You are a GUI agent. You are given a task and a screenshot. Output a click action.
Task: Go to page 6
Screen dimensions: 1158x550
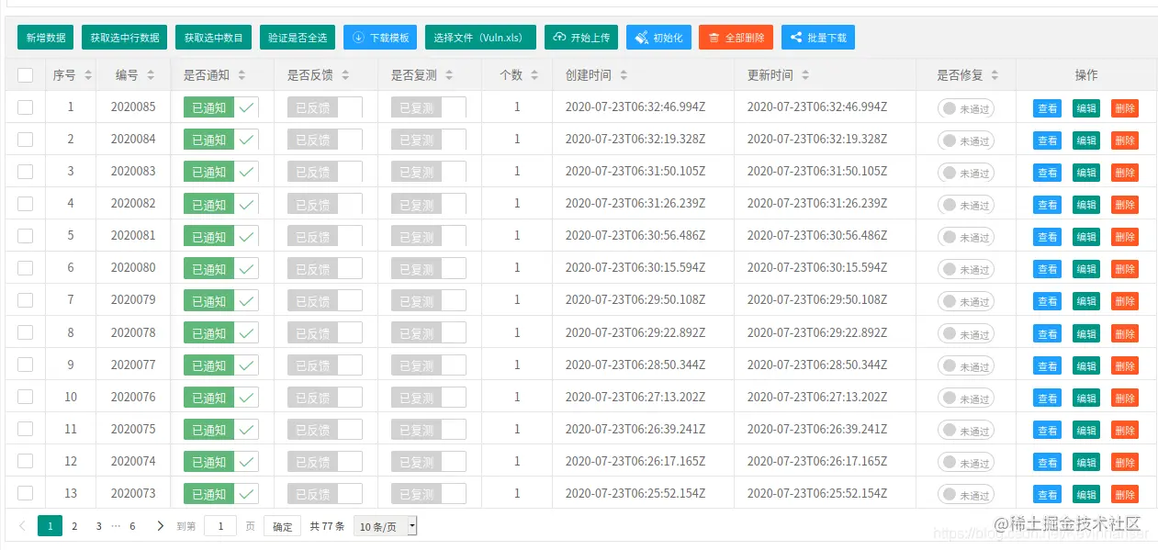point(132,526)
